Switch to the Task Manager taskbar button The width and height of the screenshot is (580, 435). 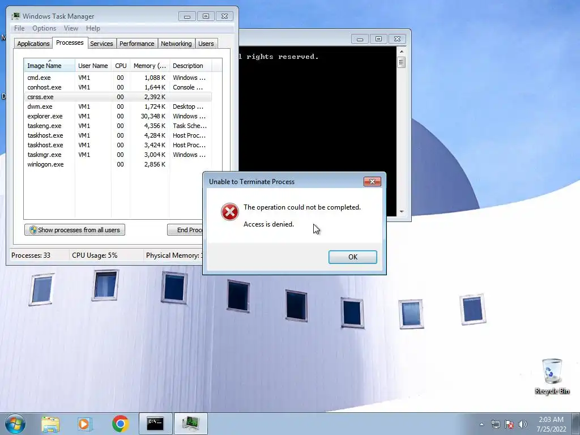(x=190, y=424)
